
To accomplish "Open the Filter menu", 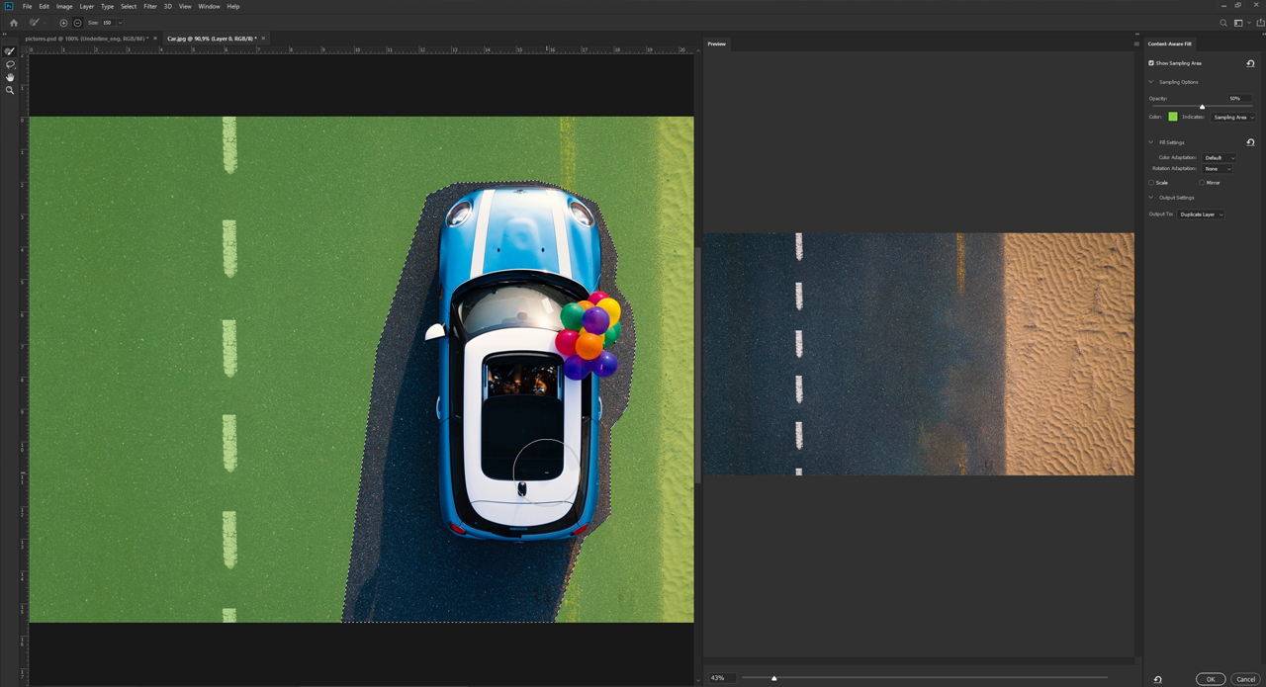I will pyautogui.click(x=149, y=6).
